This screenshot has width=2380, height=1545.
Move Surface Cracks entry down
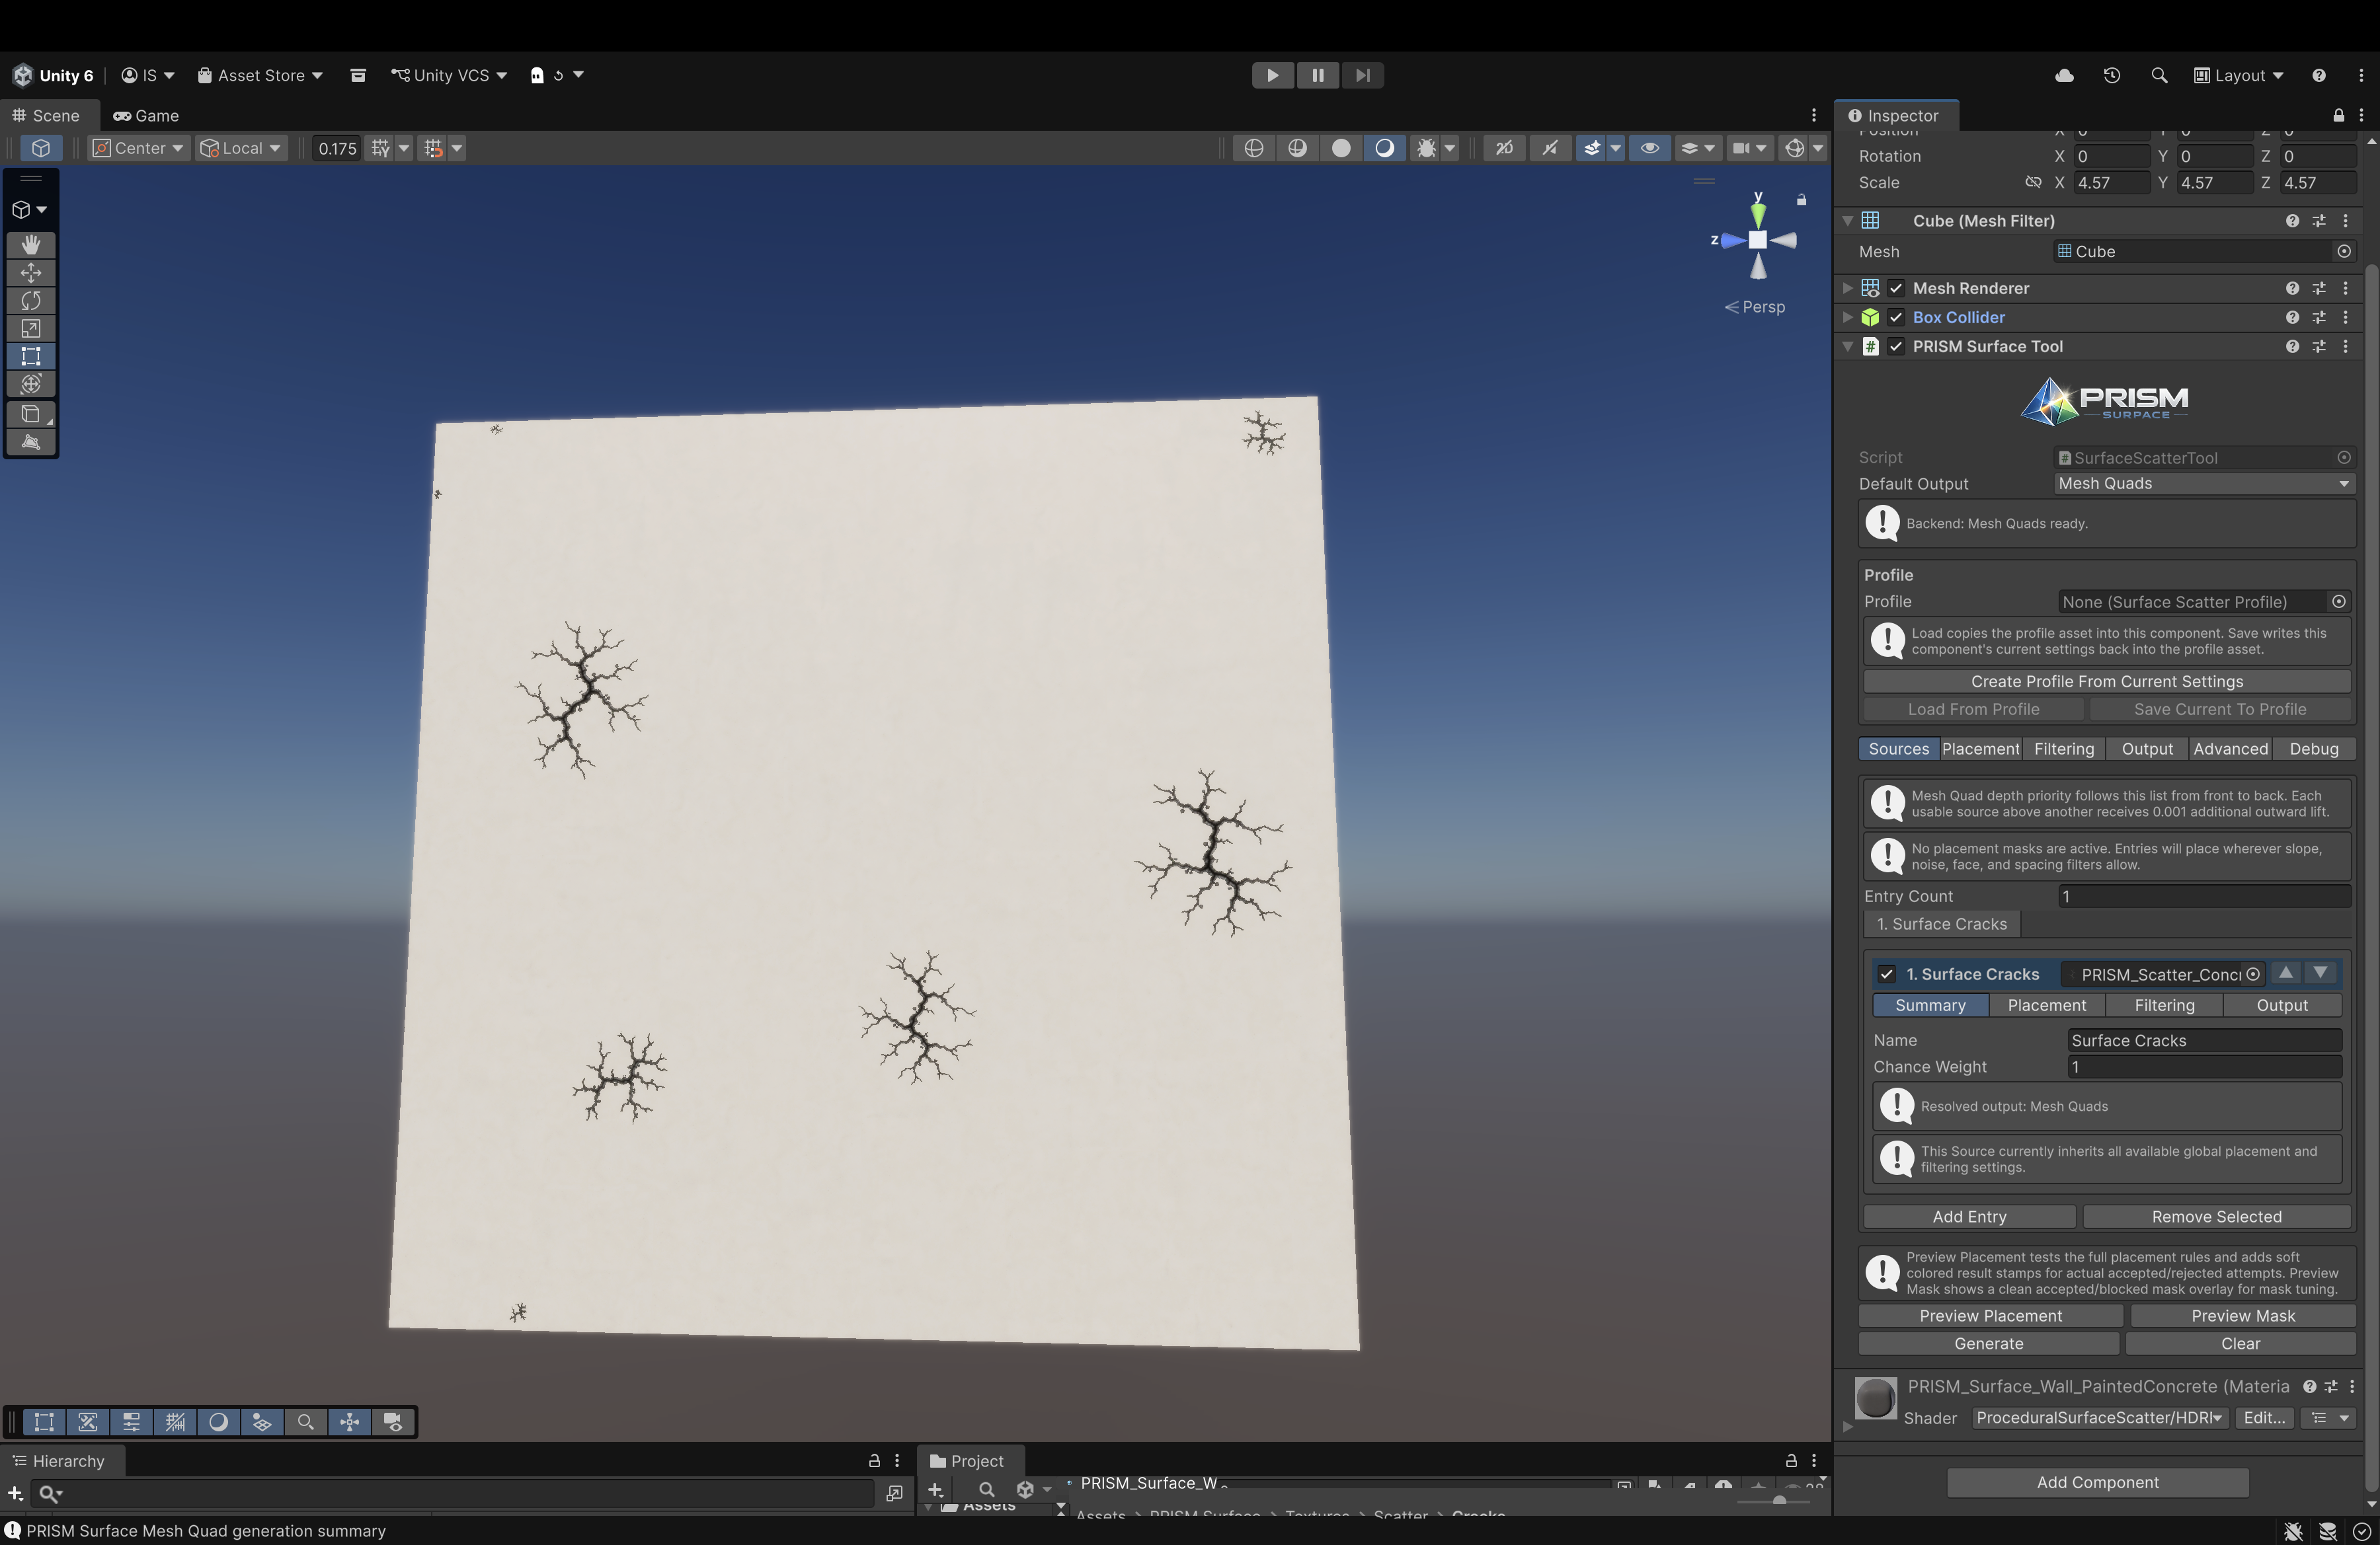pyautogui.click(x=2320, y=972)
